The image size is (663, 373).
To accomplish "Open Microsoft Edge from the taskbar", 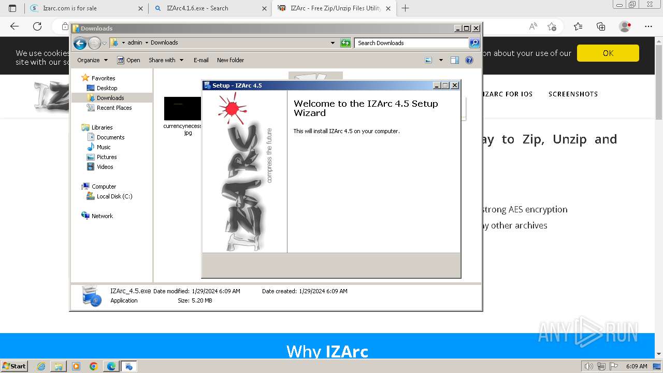I will pos(111,366).
